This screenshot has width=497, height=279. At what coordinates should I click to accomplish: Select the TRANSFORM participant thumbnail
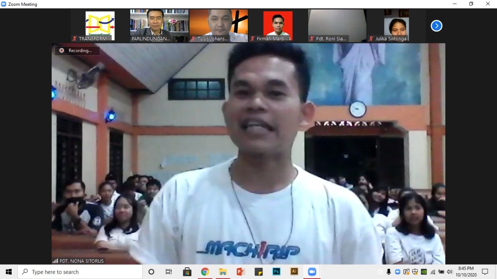100,26
